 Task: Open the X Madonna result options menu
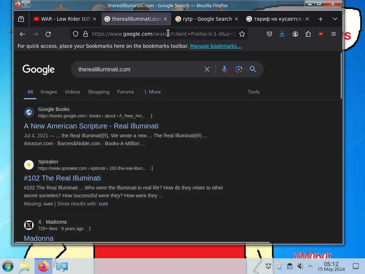point(90,229)
